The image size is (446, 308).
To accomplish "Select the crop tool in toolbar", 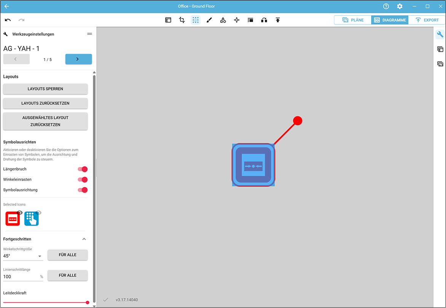I will pyautogui.click(x=182, y=20).
